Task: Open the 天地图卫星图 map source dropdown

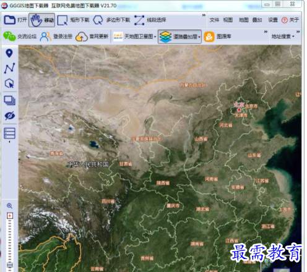Action: [x=134, y=36]
